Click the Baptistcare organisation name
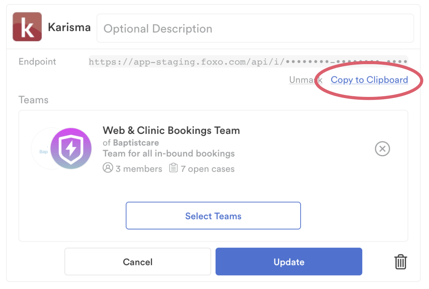The image size is (429, 289). (x=136, y=143)
